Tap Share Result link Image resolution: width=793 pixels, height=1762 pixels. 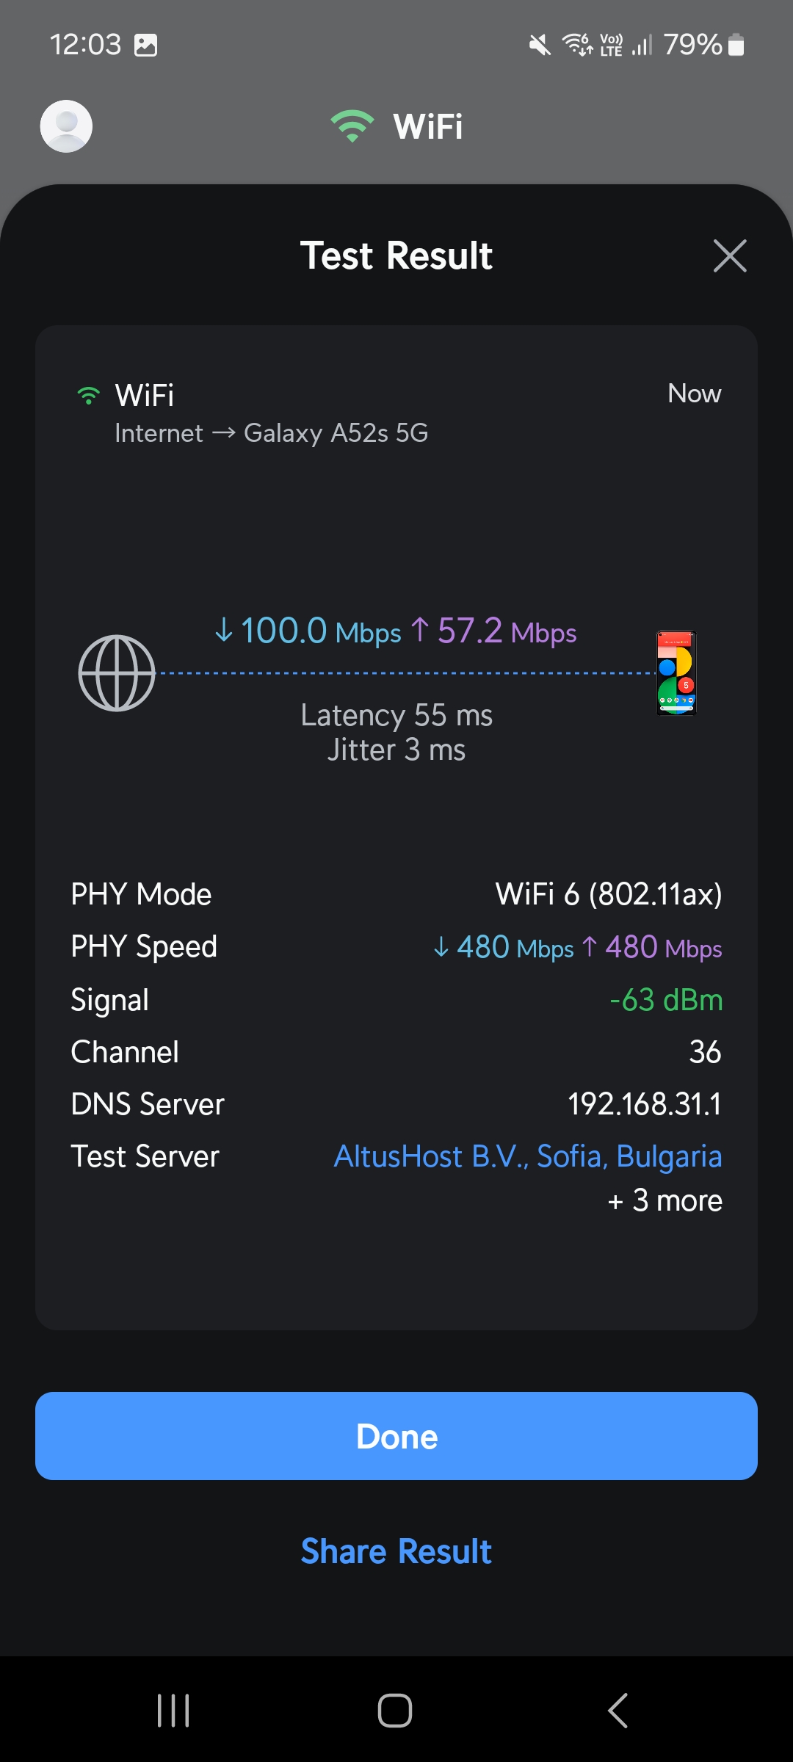396,1551
